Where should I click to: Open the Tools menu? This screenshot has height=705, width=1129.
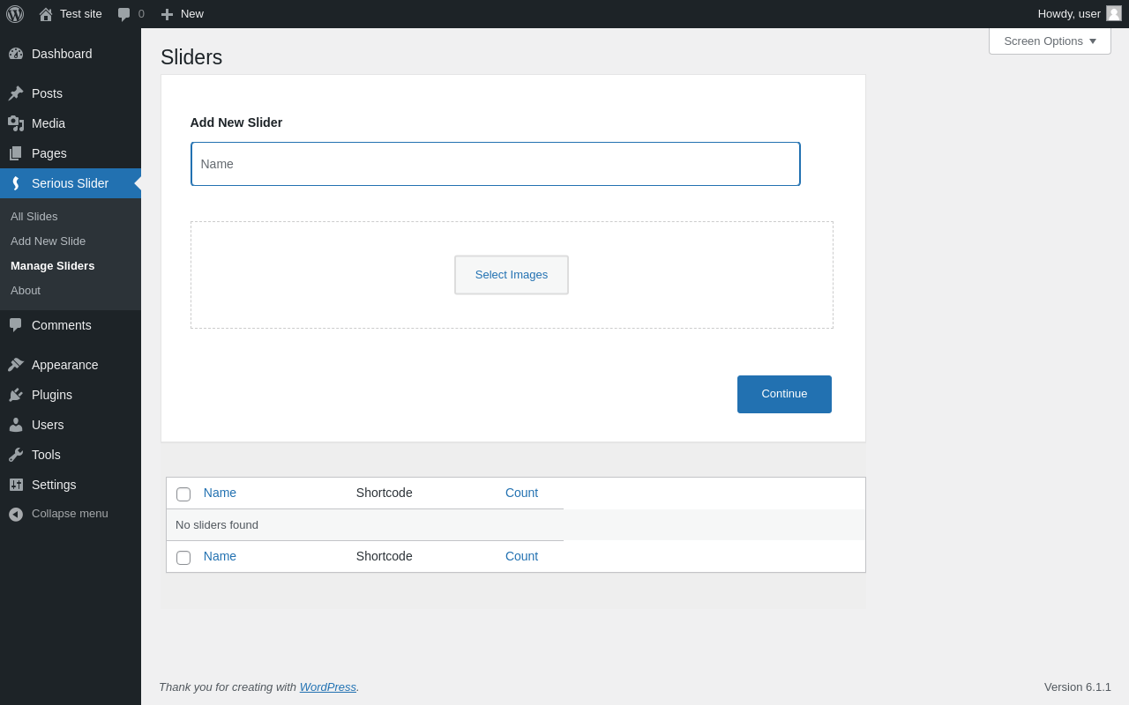coord(71,455)
